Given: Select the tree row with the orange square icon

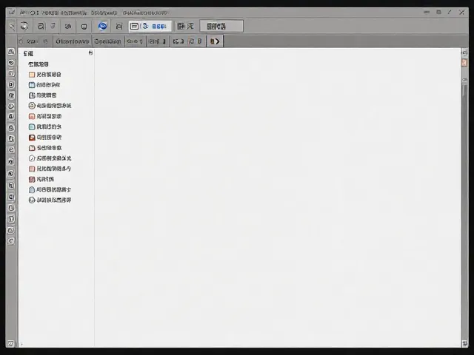Looking at the screenshot, I should pos(44,75).
